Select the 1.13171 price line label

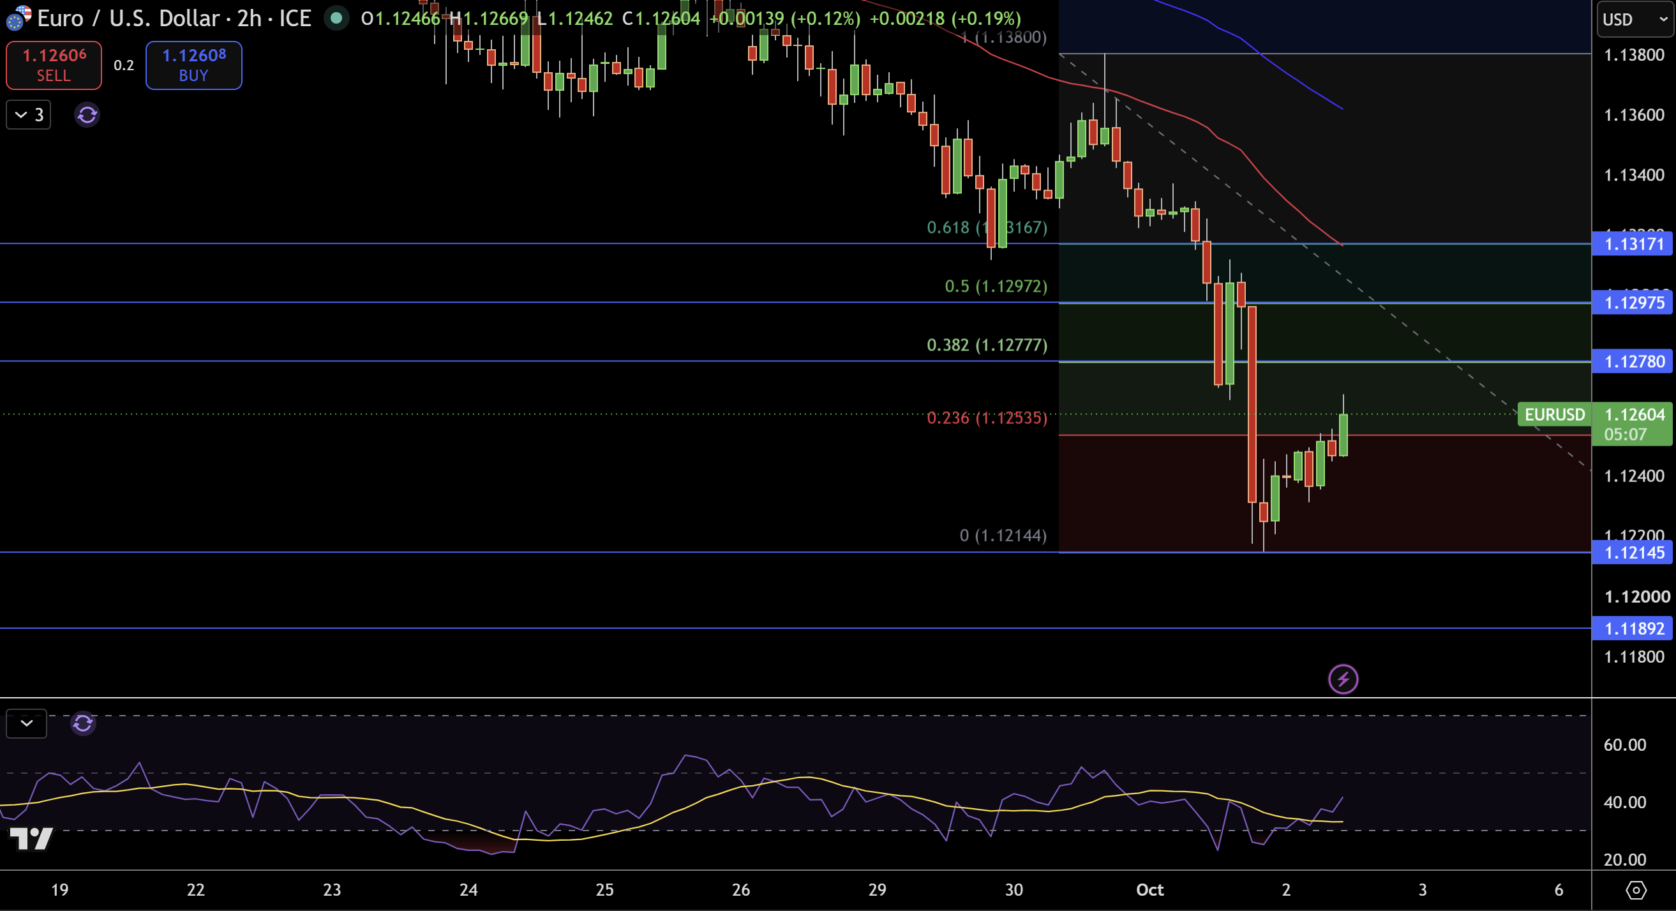coord(1633,244)
